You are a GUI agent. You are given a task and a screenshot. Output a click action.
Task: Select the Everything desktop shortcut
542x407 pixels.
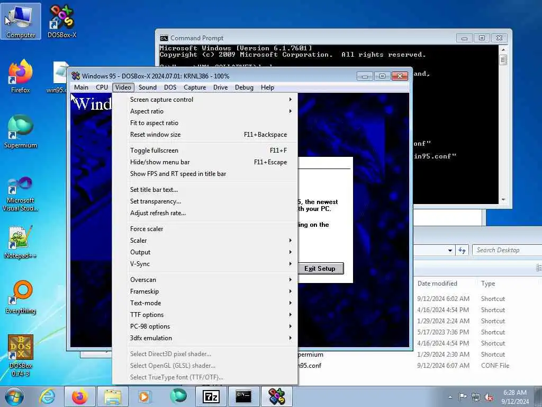21,297
